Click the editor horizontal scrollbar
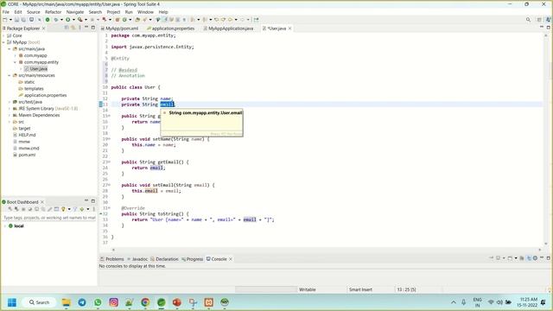The image size is (553, 311). [x=327, y=250]
